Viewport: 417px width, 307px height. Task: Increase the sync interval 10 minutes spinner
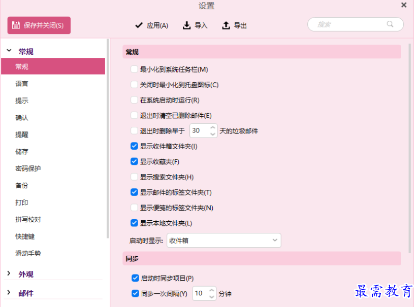211,290
